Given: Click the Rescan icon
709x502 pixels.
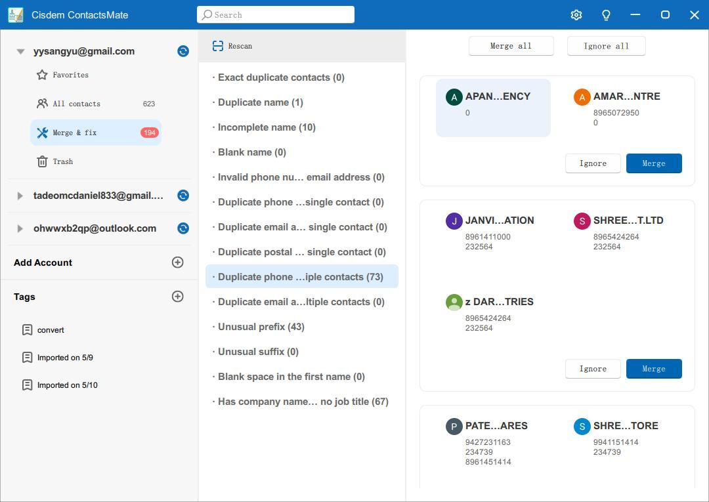Looking at the screenshot, I should (x=218, y=46).
